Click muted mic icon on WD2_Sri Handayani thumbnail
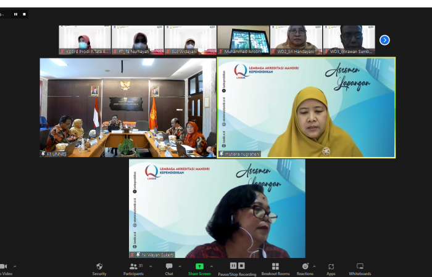 [x=273, y=51]
